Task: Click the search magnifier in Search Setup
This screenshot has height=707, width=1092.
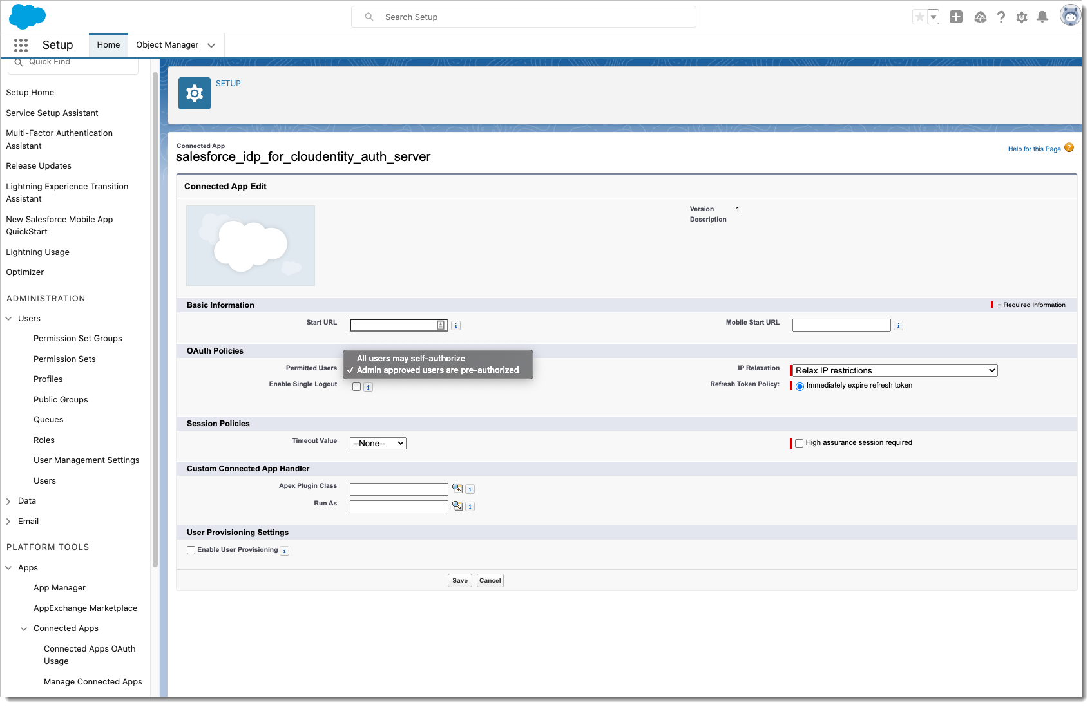Action: pyautogui.click(x=369, y=17)
